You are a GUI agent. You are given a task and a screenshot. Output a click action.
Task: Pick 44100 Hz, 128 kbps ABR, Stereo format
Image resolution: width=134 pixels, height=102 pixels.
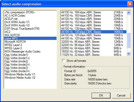(94, 35)
